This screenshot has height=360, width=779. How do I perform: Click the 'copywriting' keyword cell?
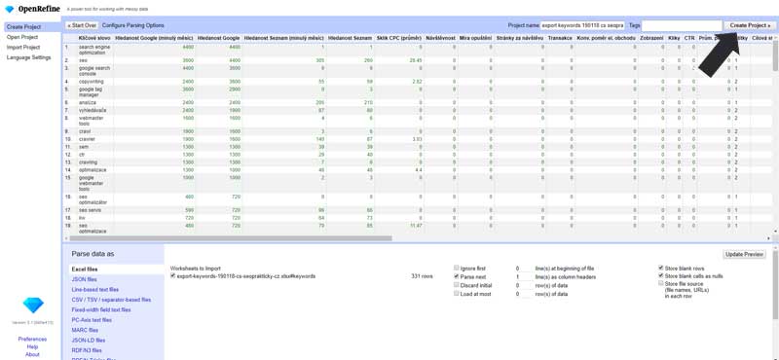click(x=91, y=82)
